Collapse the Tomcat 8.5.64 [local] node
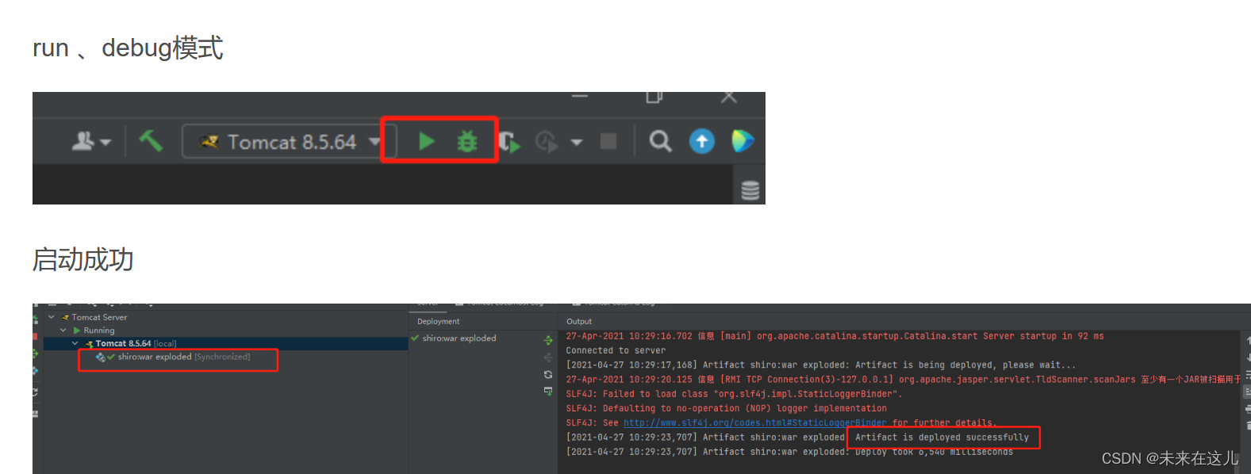1251x474 pixels. pyautogui.click(x=75, y=343)
